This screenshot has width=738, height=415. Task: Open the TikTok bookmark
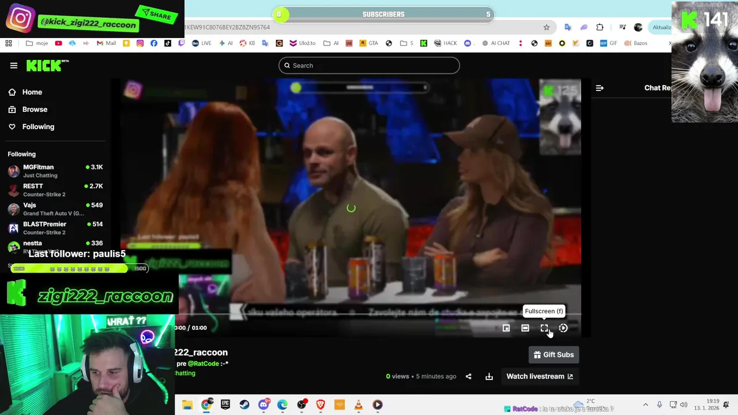click(168, 43)
